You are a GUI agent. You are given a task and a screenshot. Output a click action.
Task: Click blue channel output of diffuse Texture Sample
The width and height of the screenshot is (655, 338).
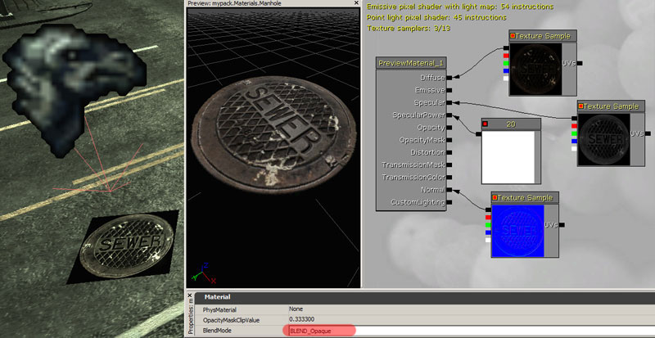click(506, 70)
